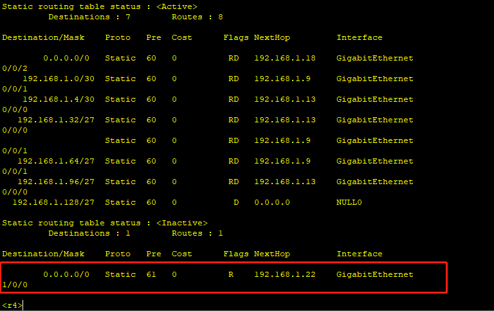Viewport: 494px width, 311px height.
Task: Click next hop 192.168.1.18
Action: (285, 59)
